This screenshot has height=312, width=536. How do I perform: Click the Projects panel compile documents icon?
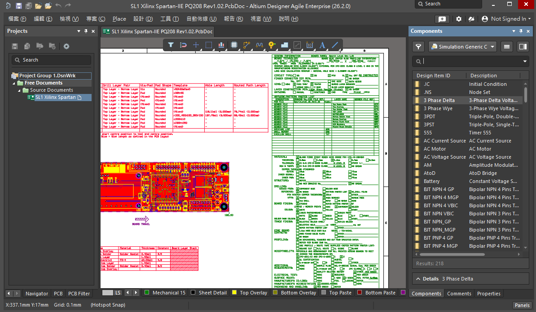27,46
